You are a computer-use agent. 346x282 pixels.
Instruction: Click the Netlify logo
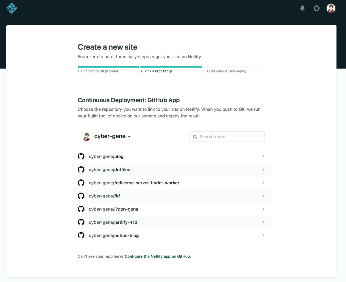tap(12, 8)
